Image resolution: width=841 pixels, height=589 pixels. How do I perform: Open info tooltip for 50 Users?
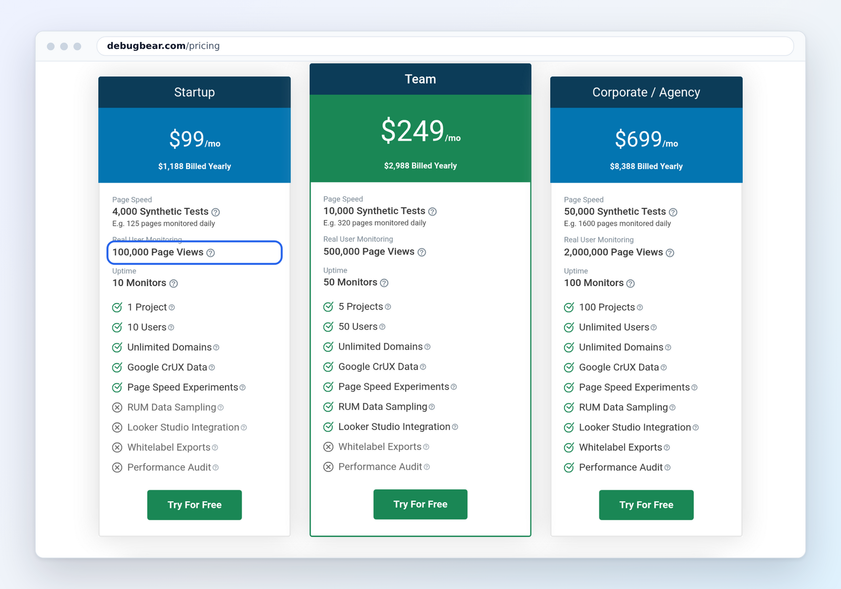382,327
